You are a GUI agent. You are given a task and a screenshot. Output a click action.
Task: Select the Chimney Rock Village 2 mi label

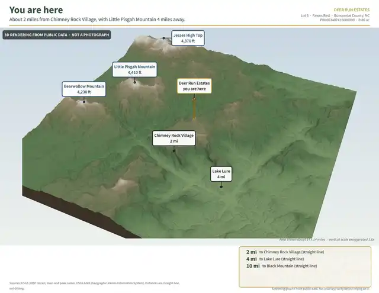click(174, 138)
